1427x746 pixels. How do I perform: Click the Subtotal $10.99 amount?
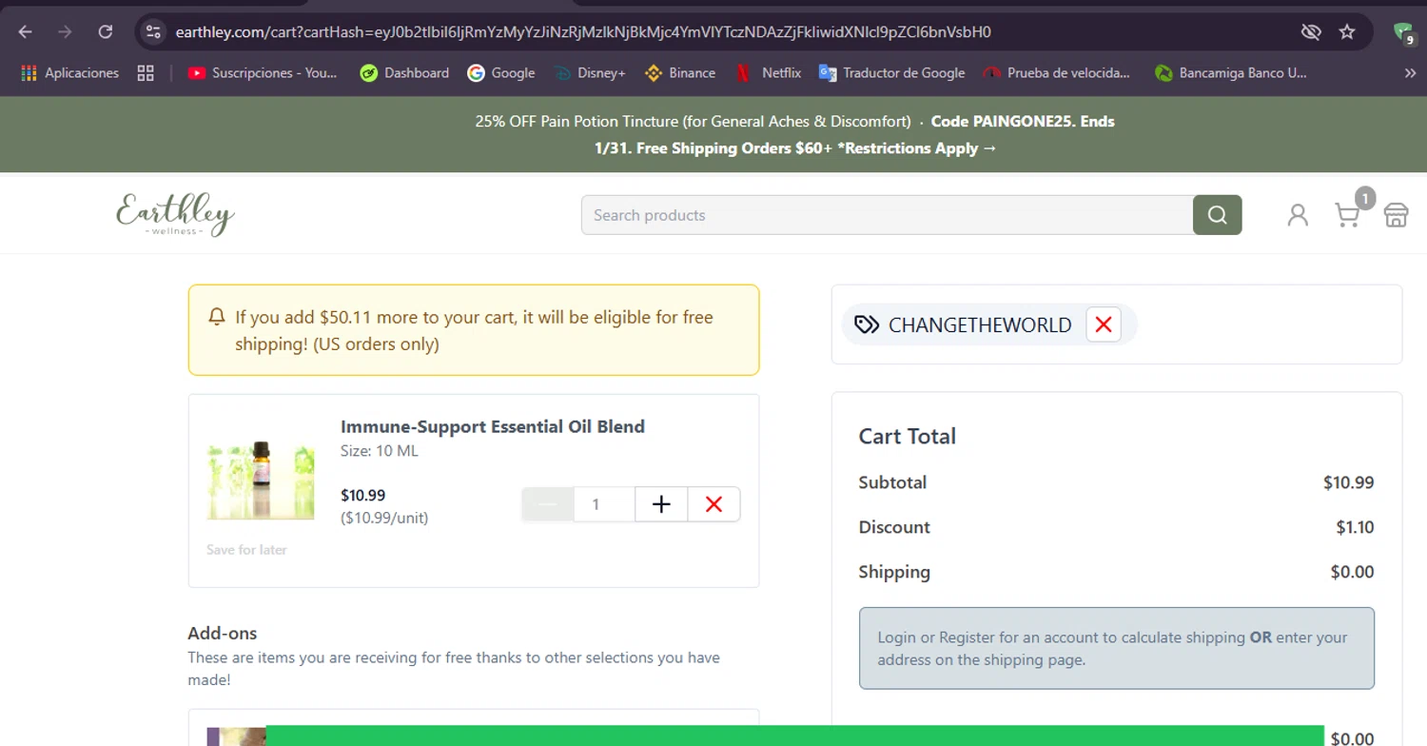pyautogui.click(x=1349, y=482)
